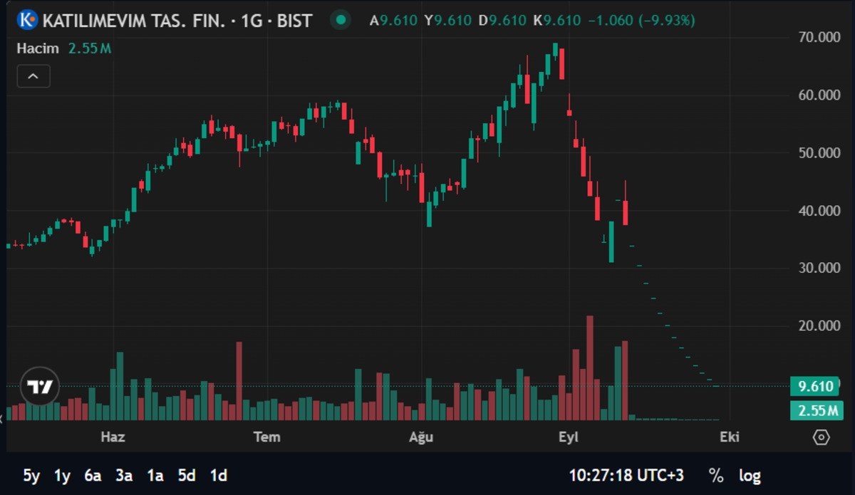Switch chart to the 1a range
The width and height of the screenshot is (855, 495).
pos(155,475)
